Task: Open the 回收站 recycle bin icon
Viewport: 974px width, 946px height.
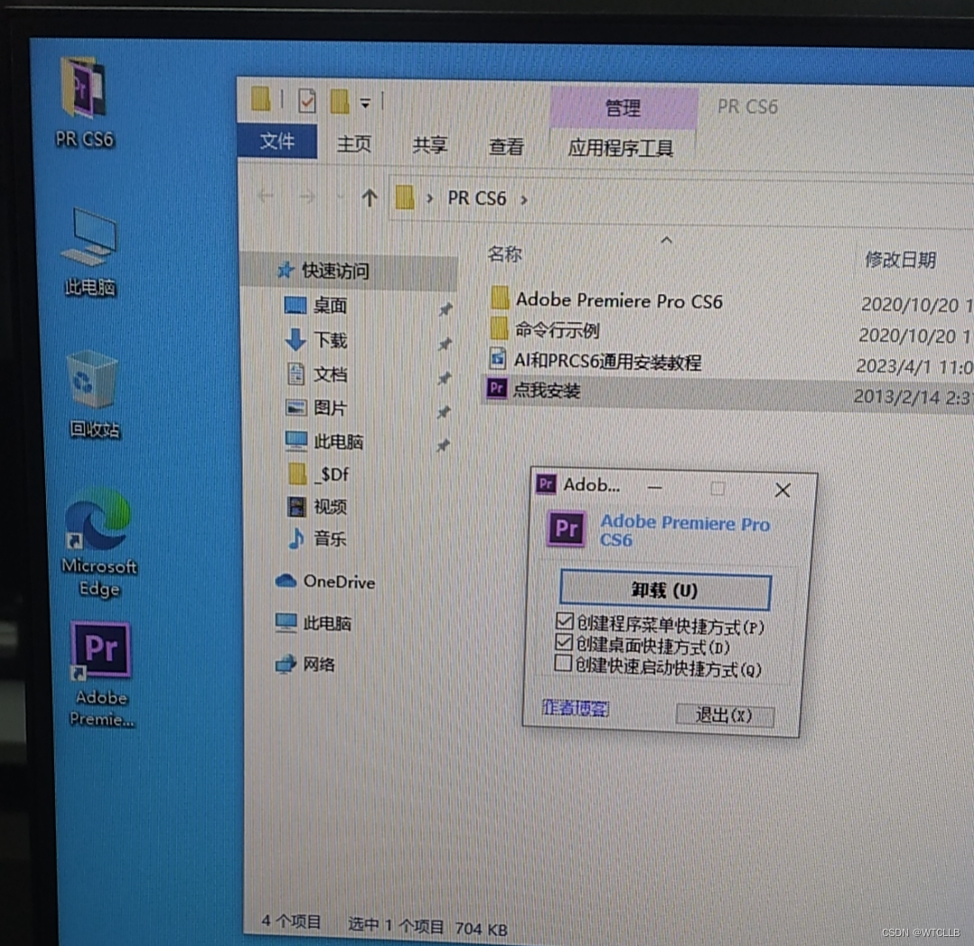Action: [93, 394]
